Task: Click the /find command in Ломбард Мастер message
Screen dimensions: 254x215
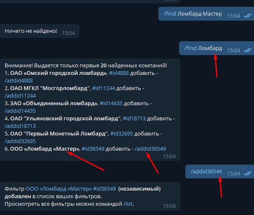Action: (x=170, y=14)
